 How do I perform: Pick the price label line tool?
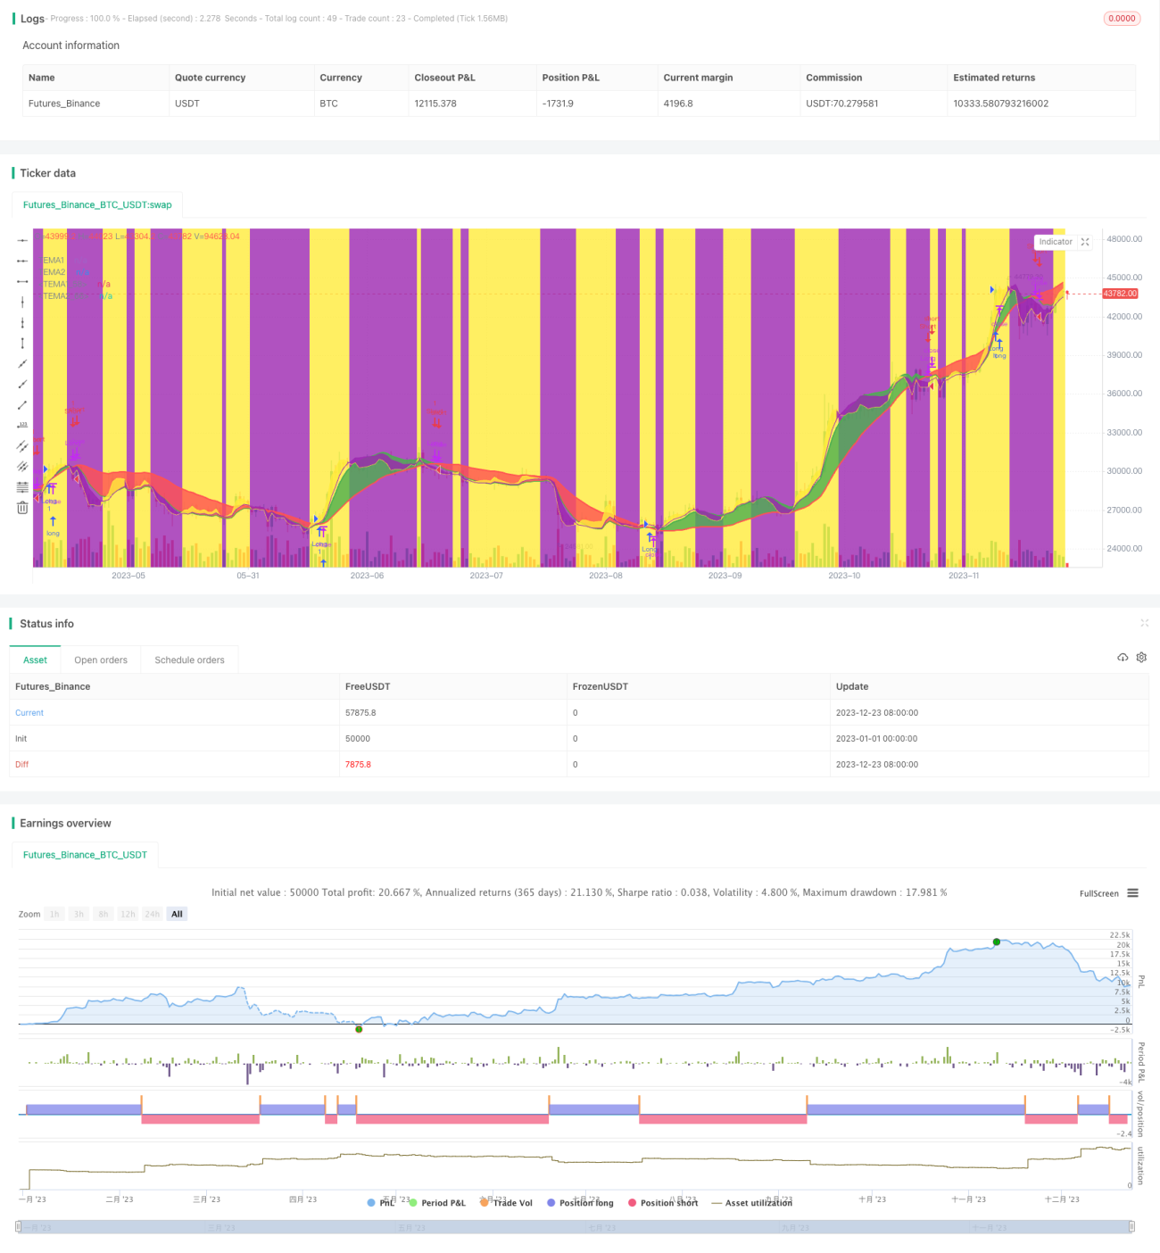pyautogui.click(x=22, y=426)
